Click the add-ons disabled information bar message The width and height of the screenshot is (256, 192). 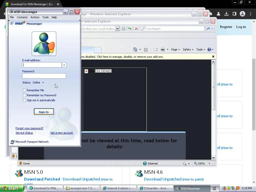coord(122,57)
